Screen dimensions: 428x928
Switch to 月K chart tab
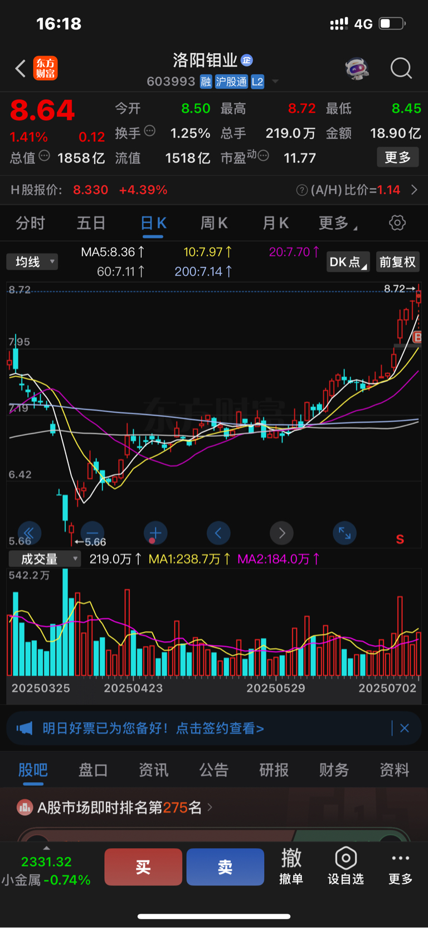[275, 223]
